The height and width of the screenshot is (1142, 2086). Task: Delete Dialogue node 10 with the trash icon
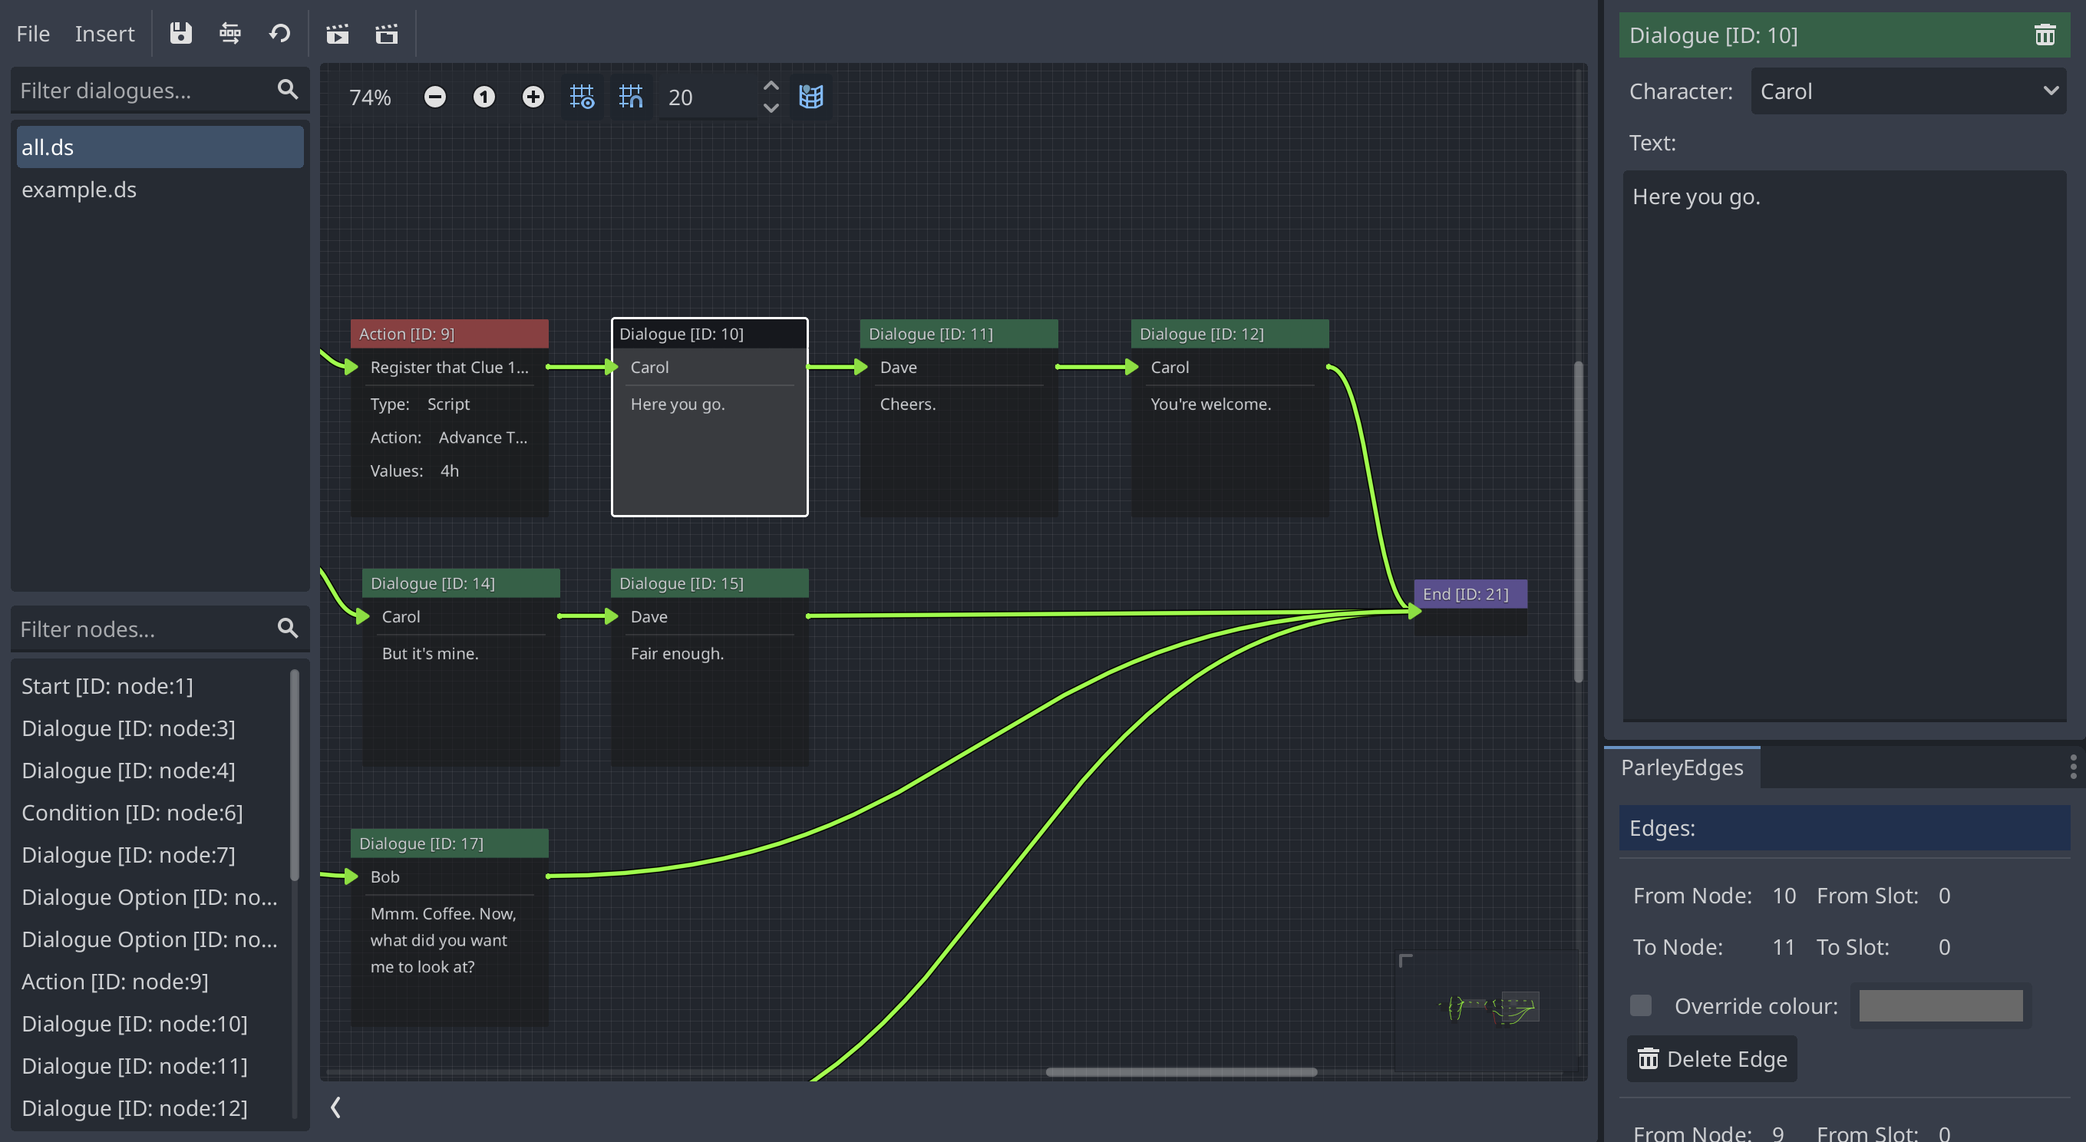[x=2045, y=34]
